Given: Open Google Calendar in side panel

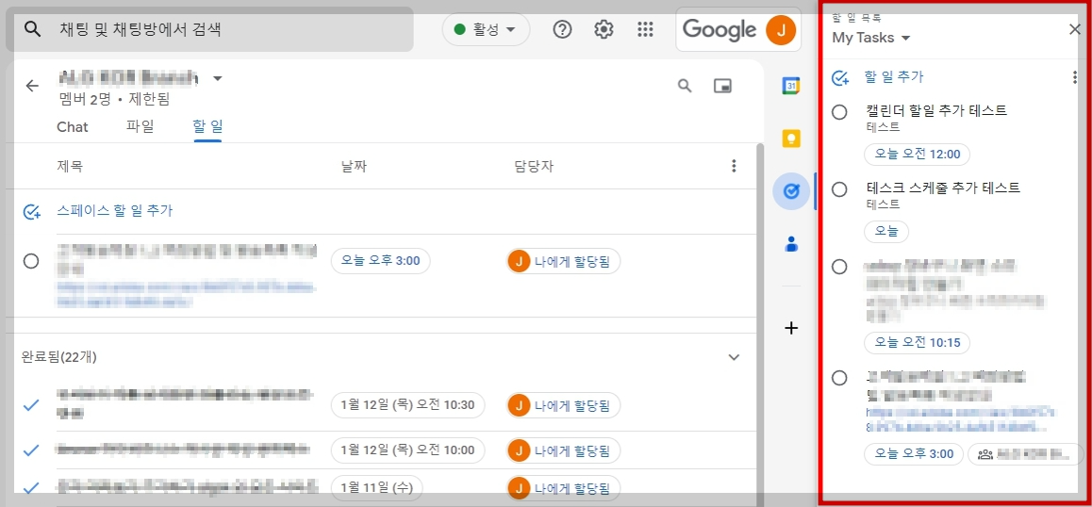Looking at the screenshot, I should (790, 86).
